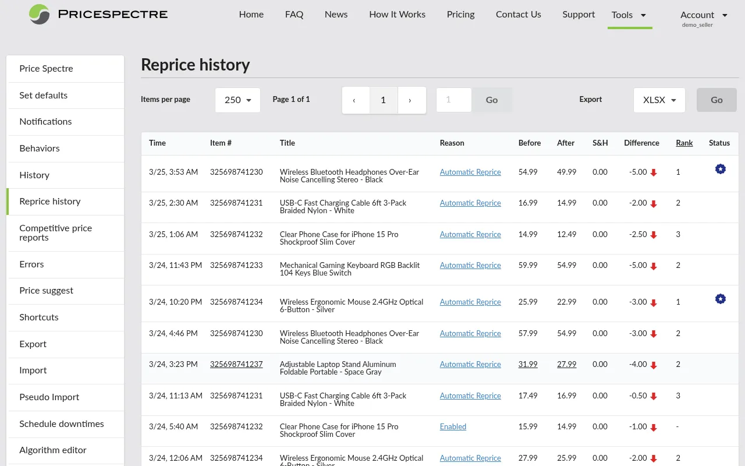Open the Algorithm editor from the sidebar
The width and height of the screenshot is (745, 466).
pos(53,450)
